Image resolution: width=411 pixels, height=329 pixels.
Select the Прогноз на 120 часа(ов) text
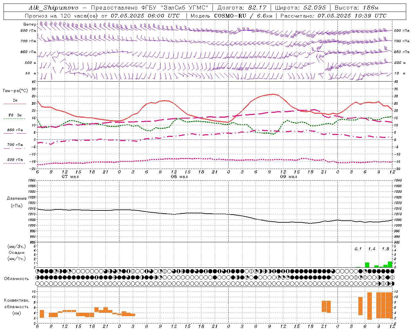[x=62, y=16]
